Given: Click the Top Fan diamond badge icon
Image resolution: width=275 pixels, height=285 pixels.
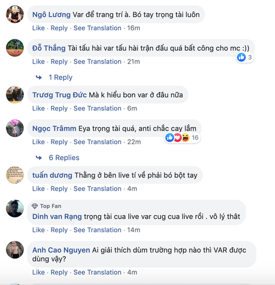Looking at the screenshot, I should [35, 206].
